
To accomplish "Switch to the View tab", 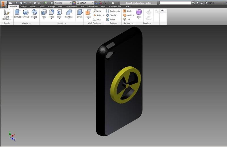I will pyautogui.click(x=60, y=7).
